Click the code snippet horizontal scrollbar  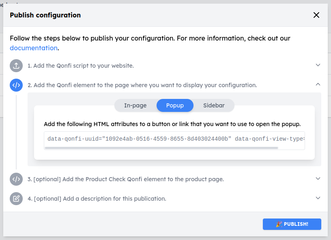click(x=161, y=148)
